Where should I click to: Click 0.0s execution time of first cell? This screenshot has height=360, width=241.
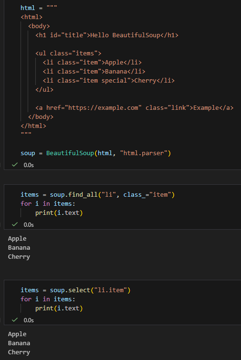pyautogui.click(x=29, y=165)
